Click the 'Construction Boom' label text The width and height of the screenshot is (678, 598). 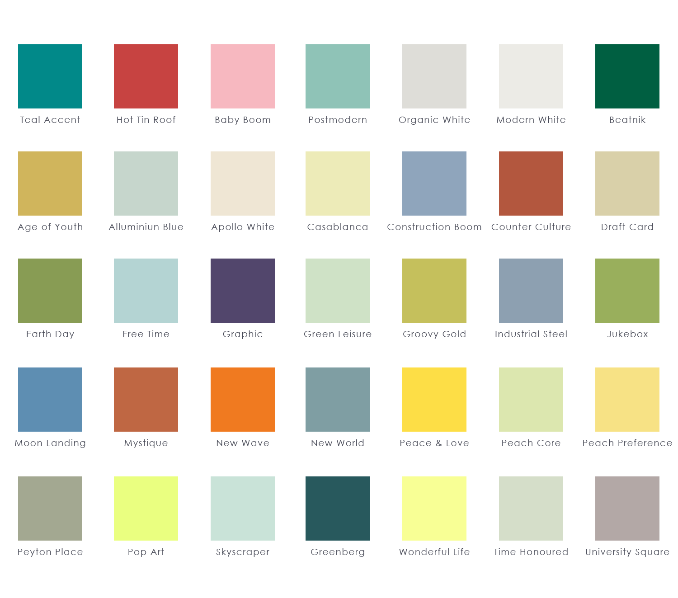tap(434, 227)
